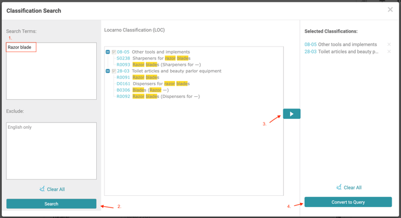This screenshot has width=401, height=218.
Task: Click the arrow button to add selections
Action: click(x=291, y=114)
